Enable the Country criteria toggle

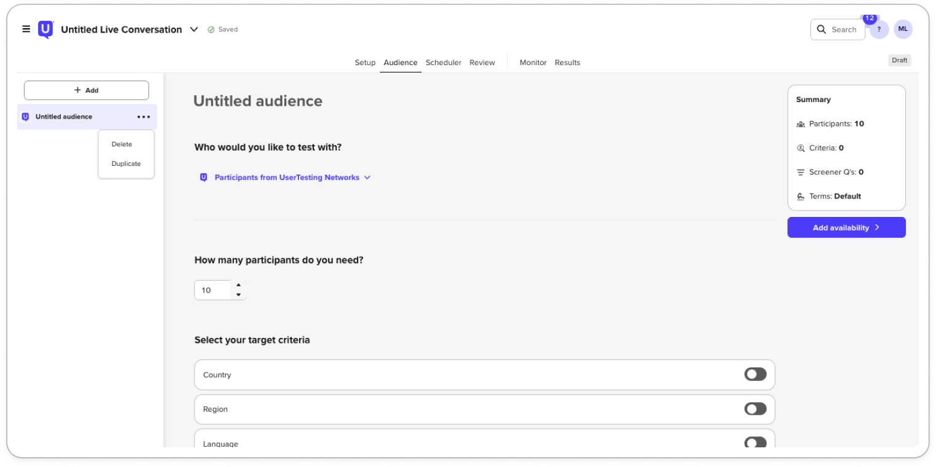pos(755,374)
